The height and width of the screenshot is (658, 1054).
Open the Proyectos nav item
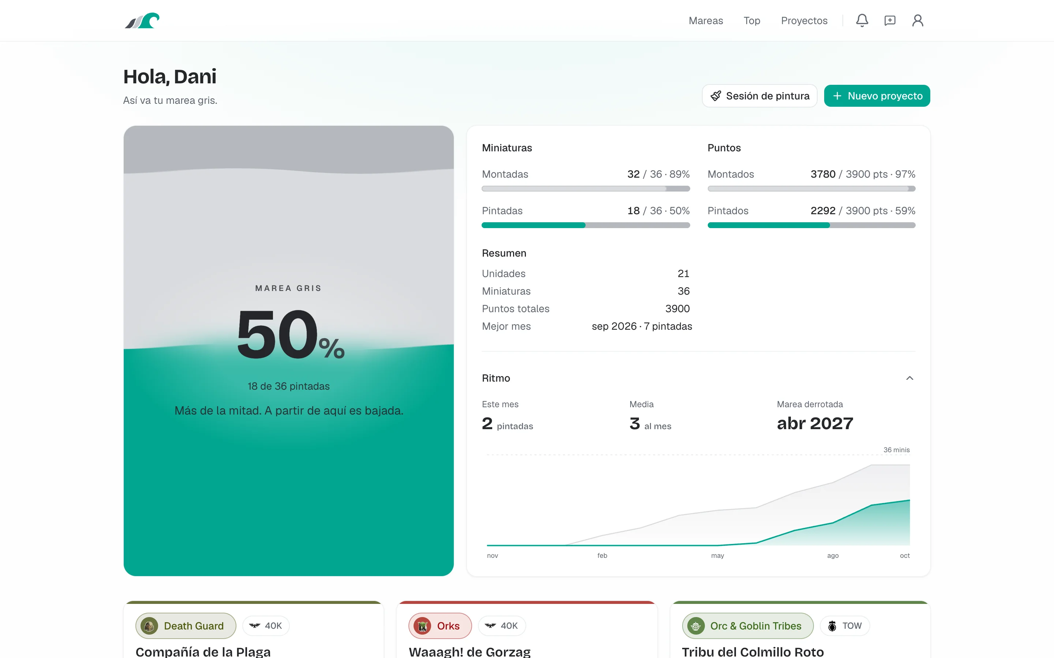[804, 20]
